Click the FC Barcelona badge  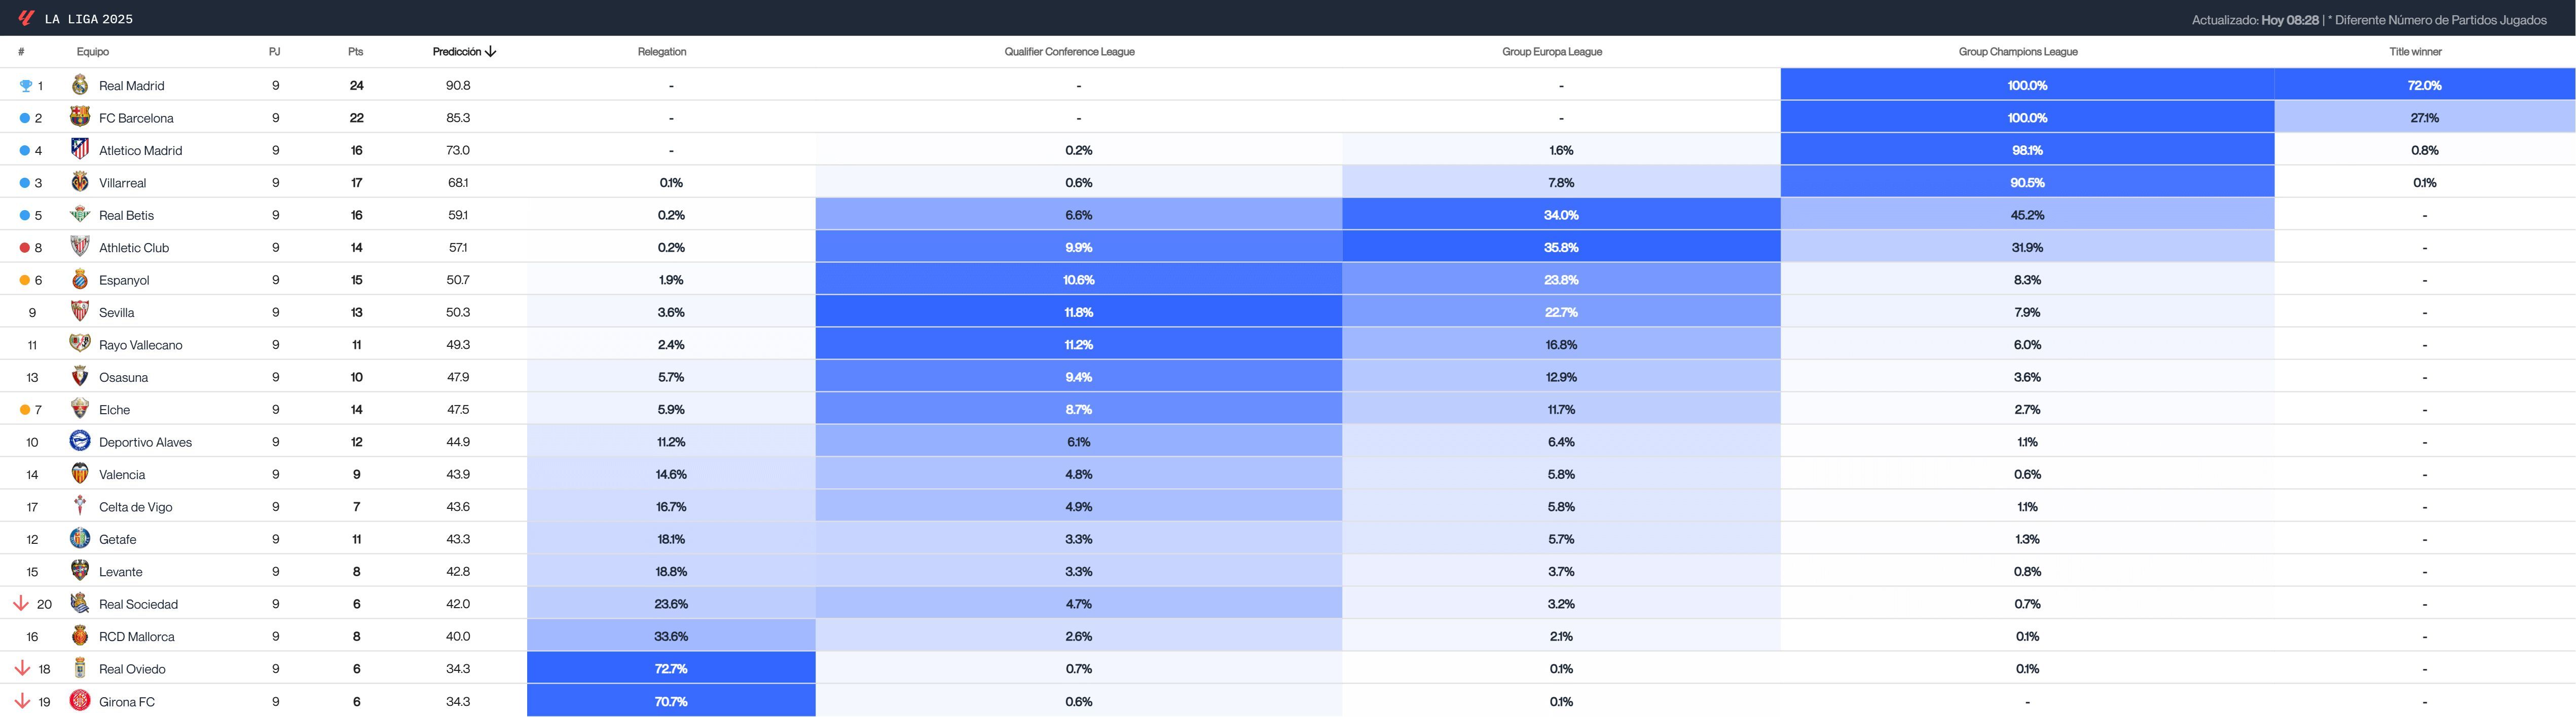click(81, 118)
